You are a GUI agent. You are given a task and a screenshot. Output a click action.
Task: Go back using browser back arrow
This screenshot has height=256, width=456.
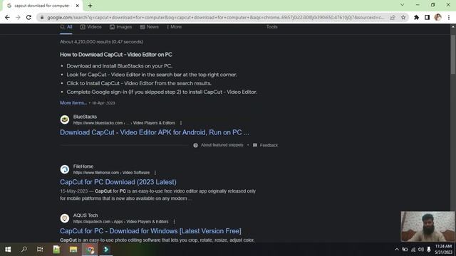pyautogui.click(x=7, y=17)
